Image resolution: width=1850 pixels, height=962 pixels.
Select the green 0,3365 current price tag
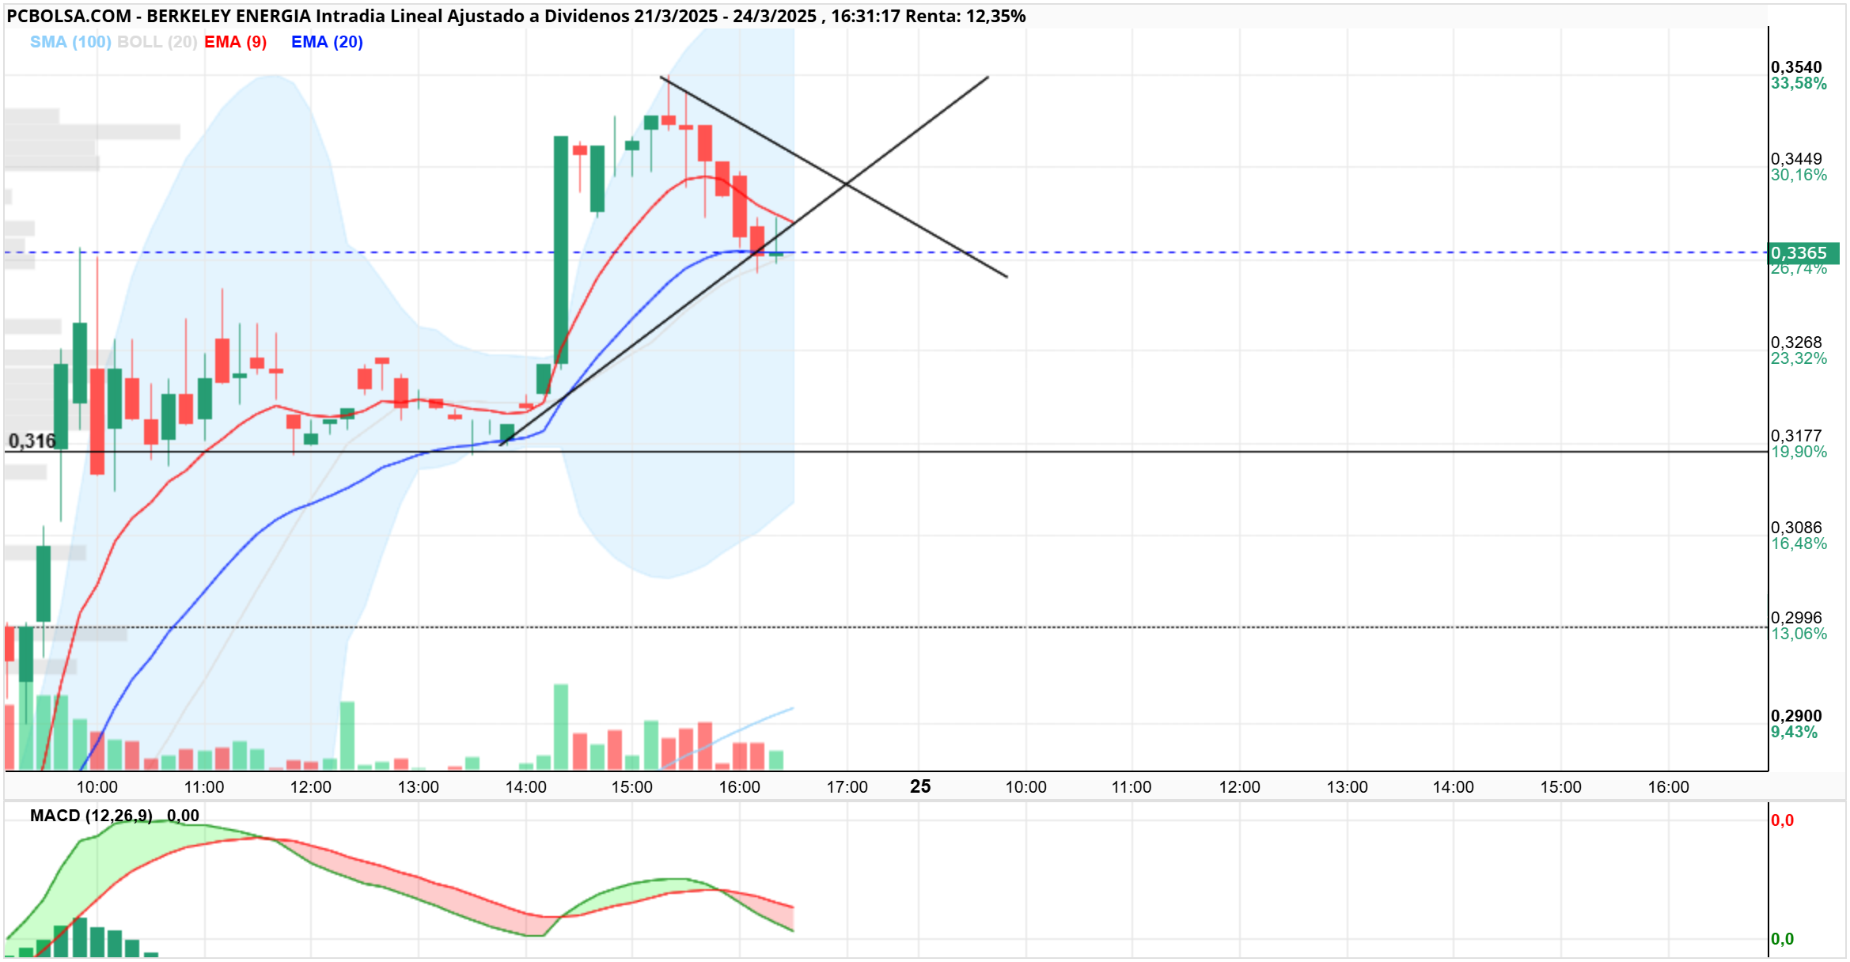pos(1804,253)
